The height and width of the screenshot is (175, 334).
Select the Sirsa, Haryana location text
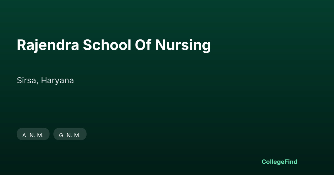pyautogui.click(x=45, y=81)
